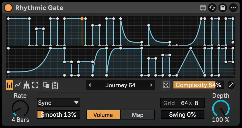Click the Depth knob
This screenshot has width=242, height=128.
click(221, 108)
